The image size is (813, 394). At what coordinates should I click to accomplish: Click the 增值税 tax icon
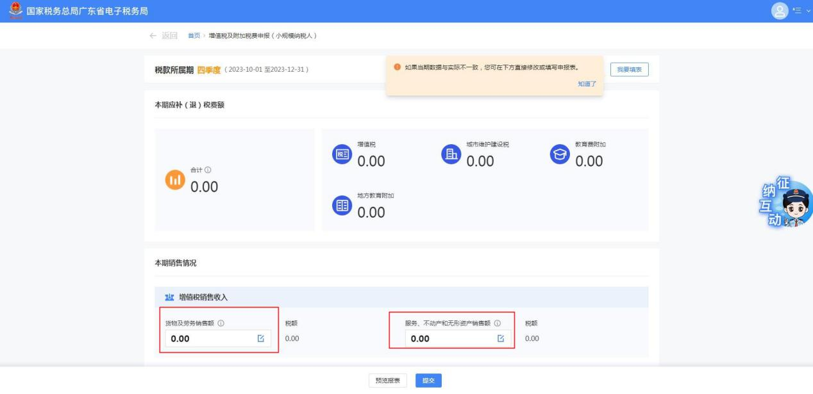pyautogui.click(x=342, y=154)
